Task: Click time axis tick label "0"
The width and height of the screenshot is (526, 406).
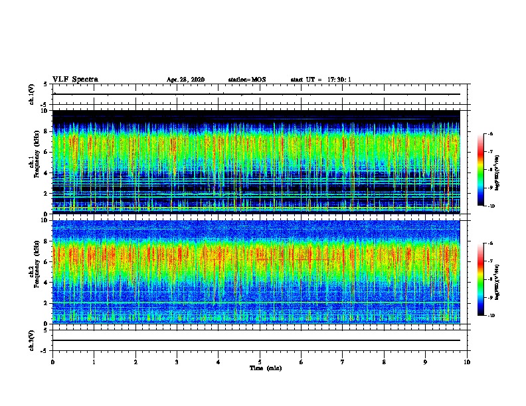Action: (52, 362)
